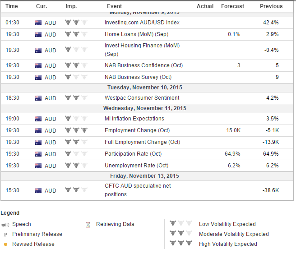Click the Low Volatility Expected bull icons
Viewport: 296px width, 254px height.
(x=181, y=223)
